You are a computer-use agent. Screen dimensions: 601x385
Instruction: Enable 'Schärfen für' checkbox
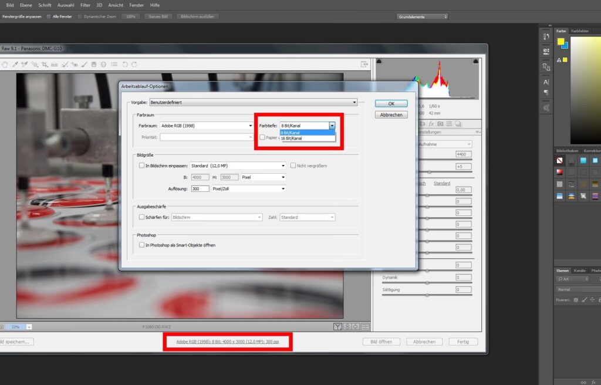[x=141, y=217]
